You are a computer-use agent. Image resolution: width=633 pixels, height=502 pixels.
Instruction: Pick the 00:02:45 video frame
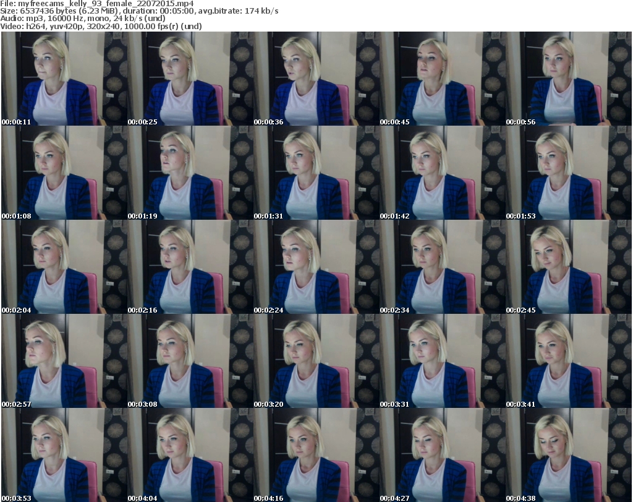click(x=569, y=267)
